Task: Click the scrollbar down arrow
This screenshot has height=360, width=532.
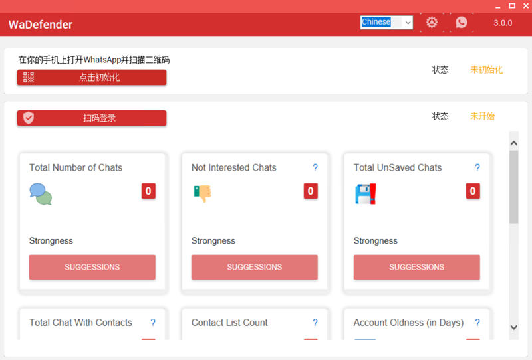Action: point(513,327)
